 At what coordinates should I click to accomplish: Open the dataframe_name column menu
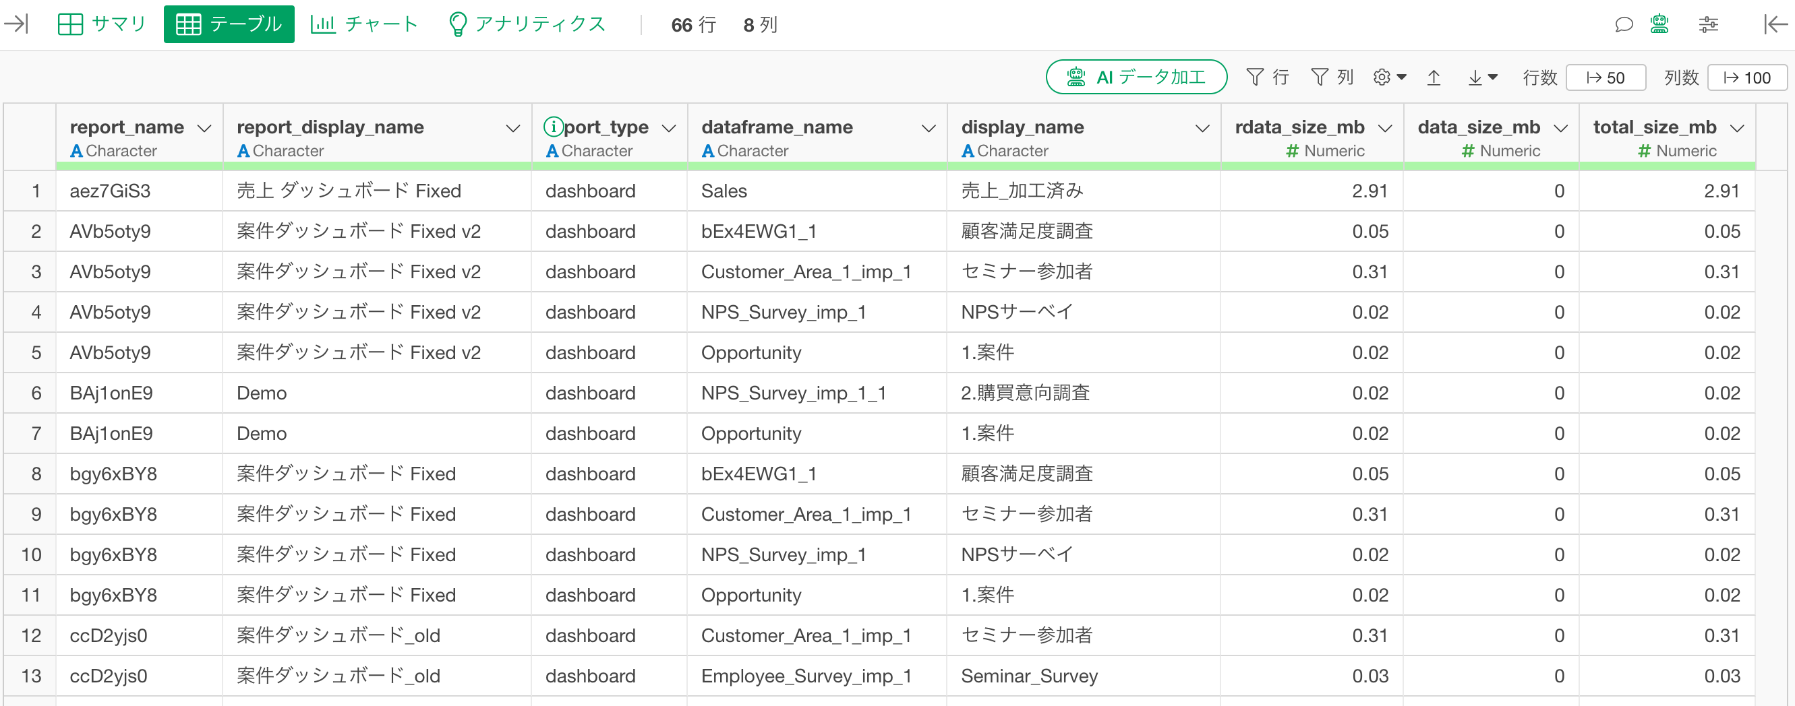pos(928,128)
